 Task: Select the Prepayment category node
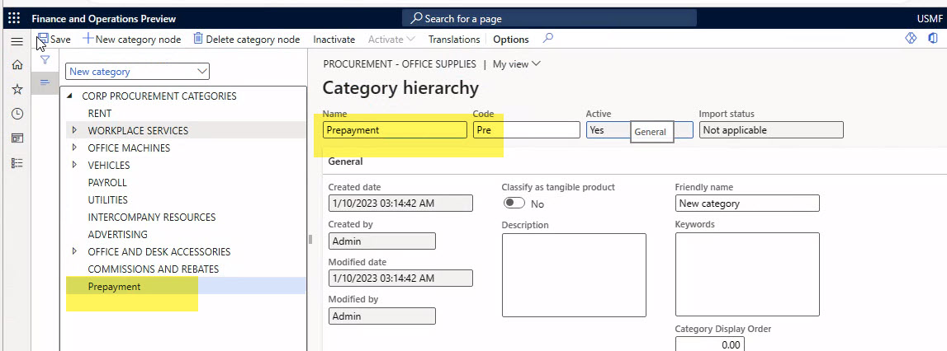[114, 287]
